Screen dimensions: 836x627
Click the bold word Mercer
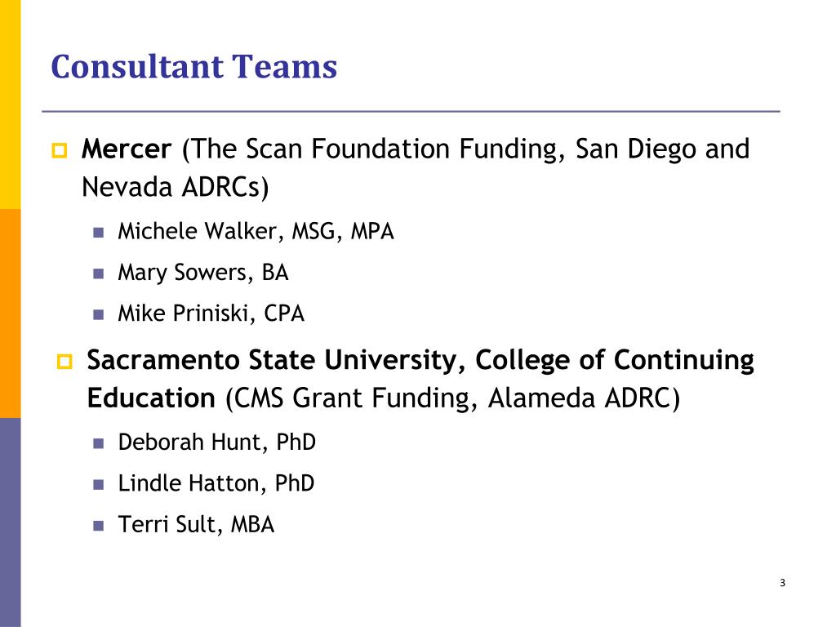pos(127,149)
